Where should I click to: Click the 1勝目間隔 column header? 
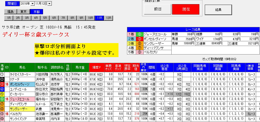click(250, 67)
